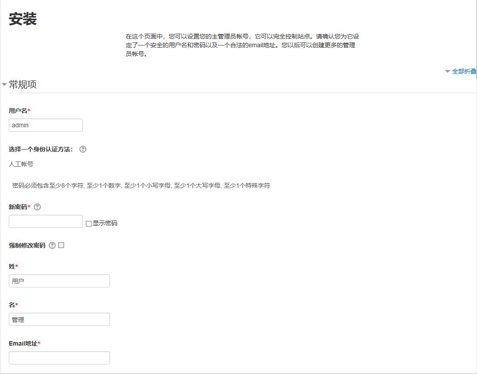Open the help tooltip next to 新密码
477x374 pixels.
point(37,206)
